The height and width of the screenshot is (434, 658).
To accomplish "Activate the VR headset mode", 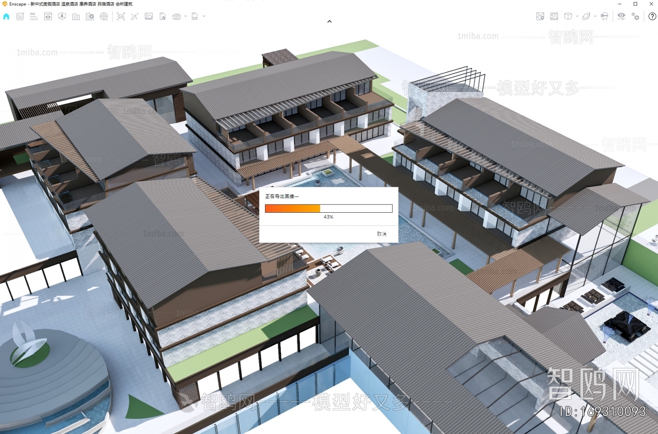I will 604,16.
